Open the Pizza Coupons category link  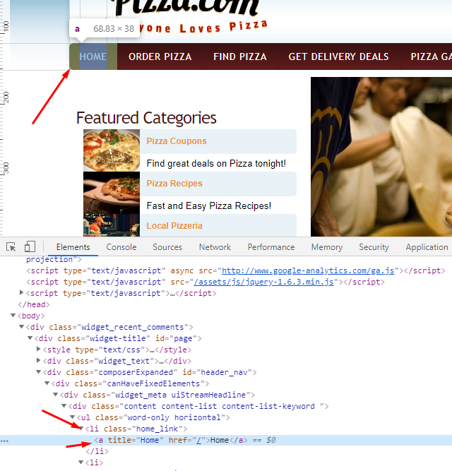pos(177,141)
